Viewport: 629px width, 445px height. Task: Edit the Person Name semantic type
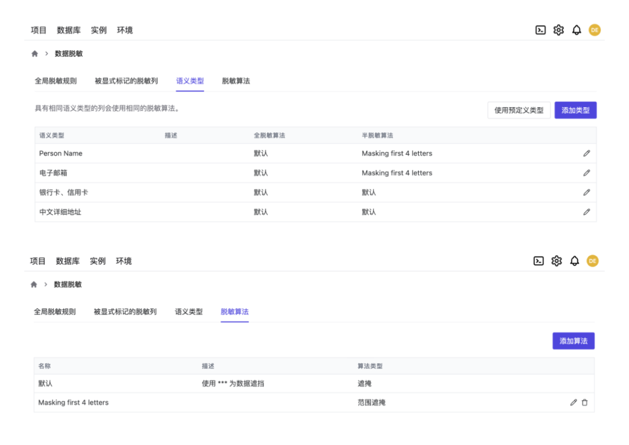coord(586,153)
